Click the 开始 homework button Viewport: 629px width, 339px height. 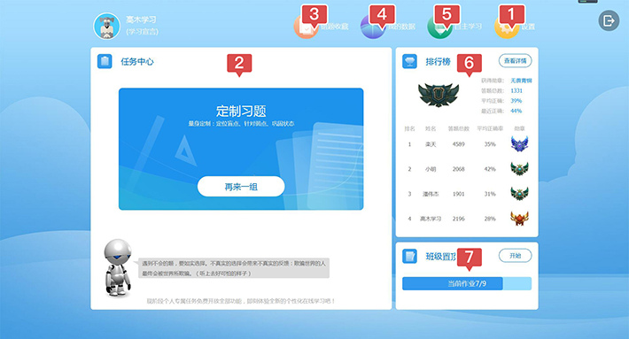515,256
